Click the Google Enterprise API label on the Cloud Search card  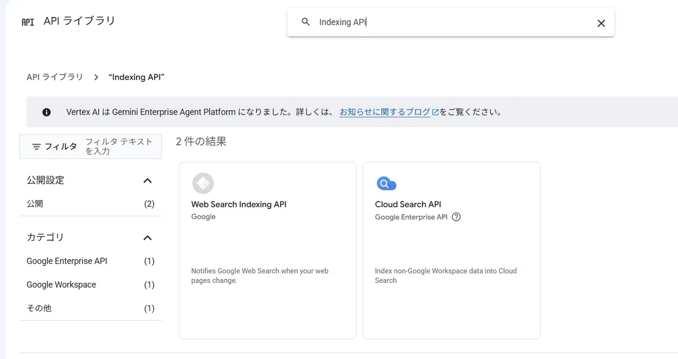coord(411,217)
